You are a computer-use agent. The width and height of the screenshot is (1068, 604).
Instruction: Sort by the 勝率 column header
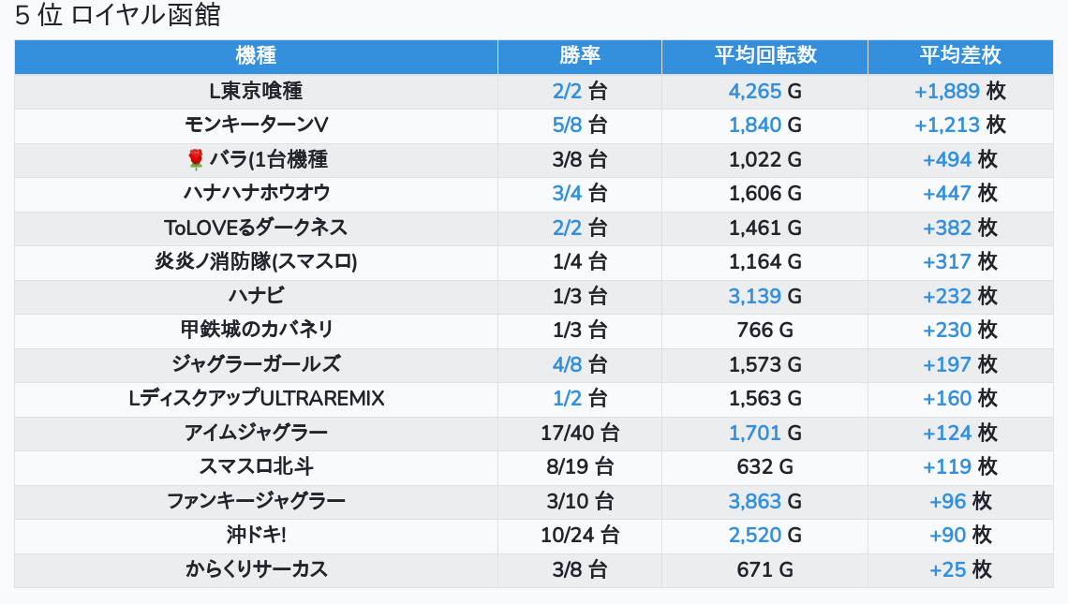pos(579,56)
